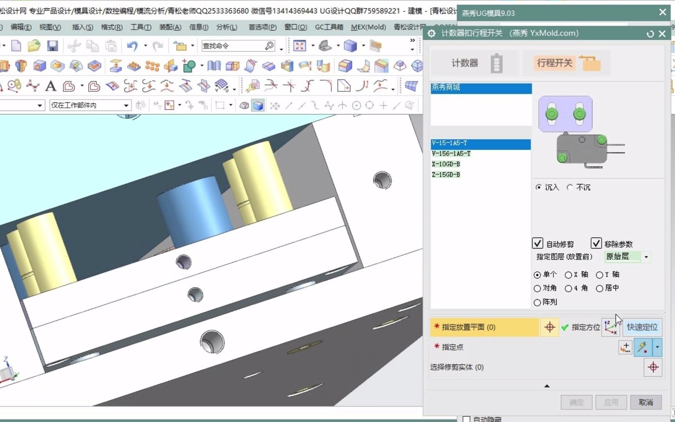
Task: Click the Cut scissors icon
Action: (x=74, y=46)
